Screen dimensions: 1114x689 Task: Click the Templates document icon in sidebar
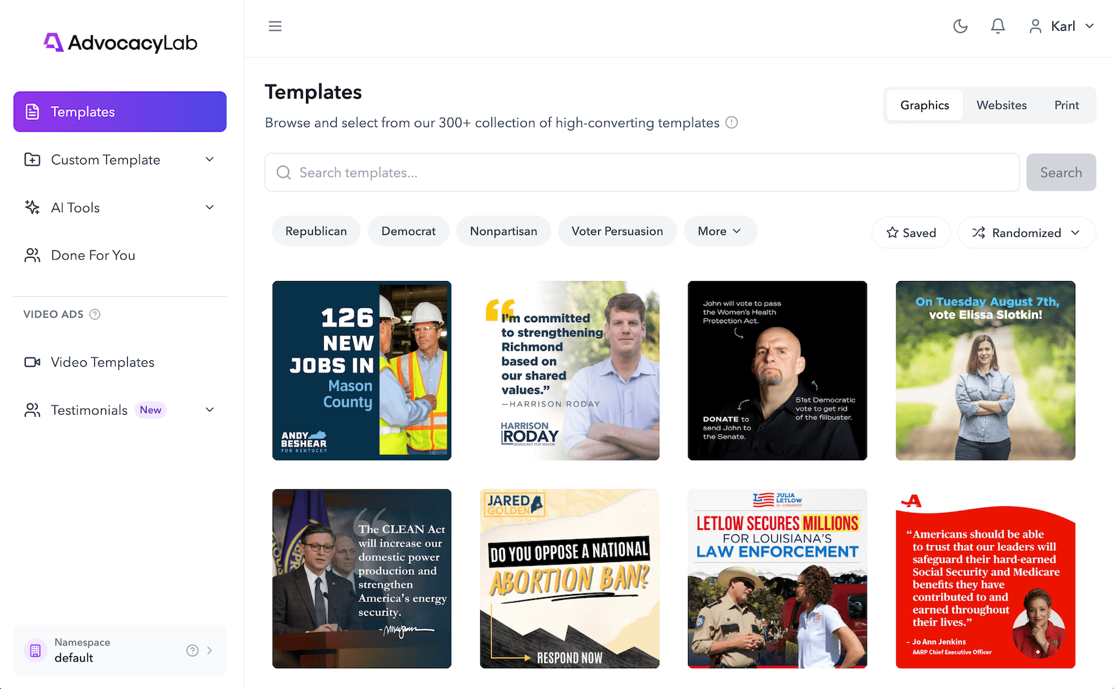tap(32, 112)
